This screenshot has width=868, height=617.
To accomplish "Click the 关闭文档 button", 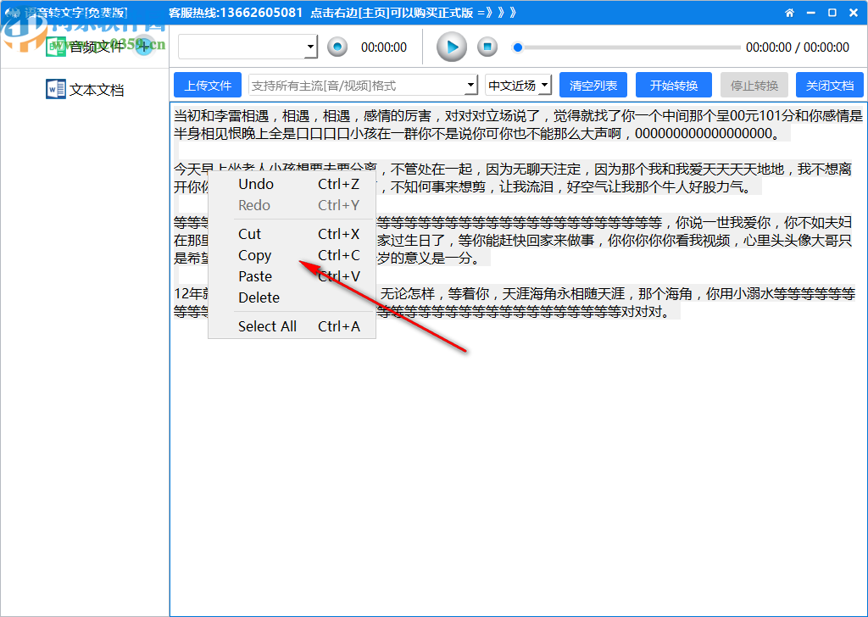I will click(830, 86).
